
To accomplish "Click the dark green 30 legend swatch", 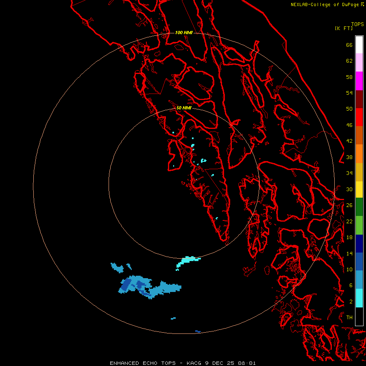I will [359, 207].
